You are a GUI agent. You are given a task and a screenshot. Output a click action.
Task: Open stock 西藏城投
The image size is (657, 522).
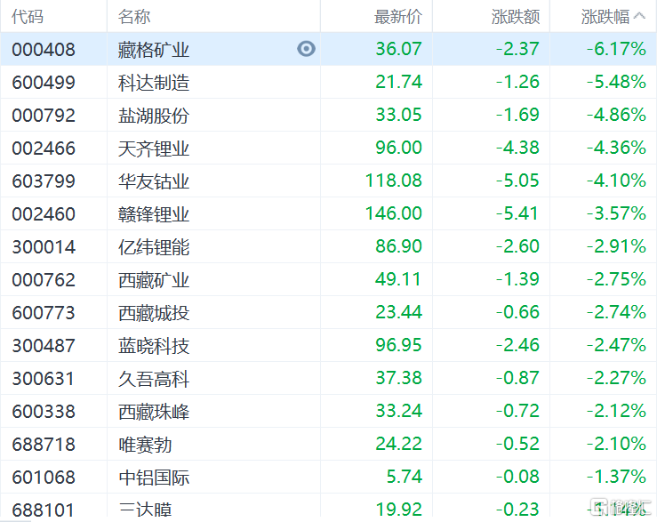point(154,313)
